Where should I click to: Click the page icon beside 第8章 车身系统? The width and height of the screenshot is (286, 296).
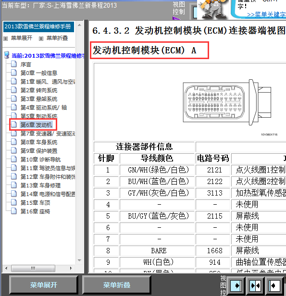click(x=14, y=142)
